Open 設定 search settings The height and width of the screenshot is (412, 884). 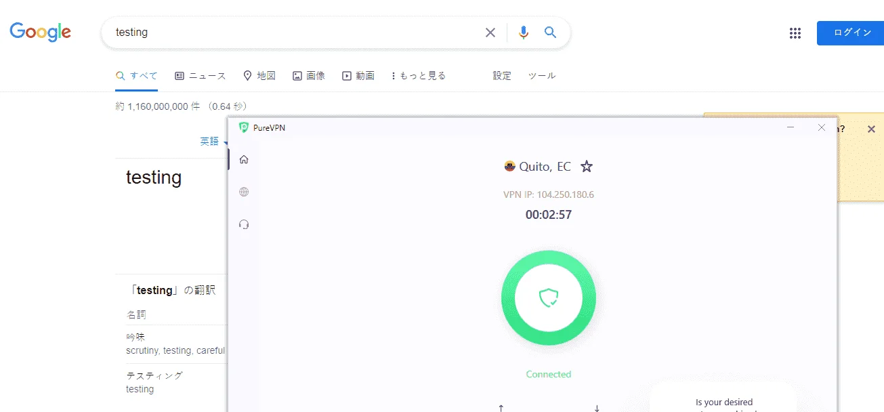click(502, 76)
